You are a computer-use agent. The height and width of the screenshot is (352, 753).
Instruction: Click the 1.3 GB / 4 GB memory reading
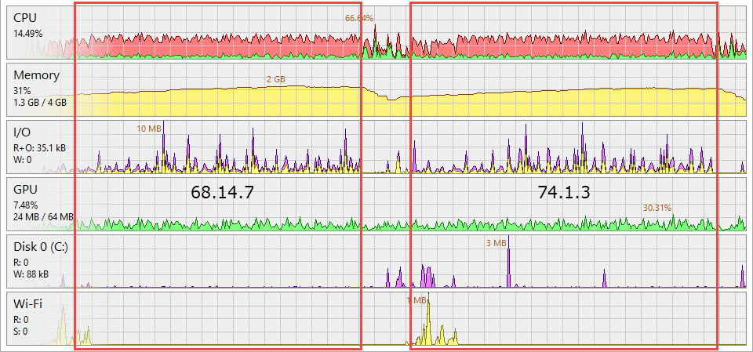click(x=40, y=102)
